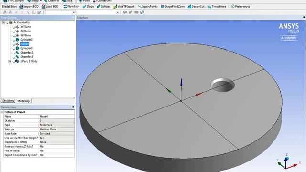This screenshot has height=172, width=306.
Task: Click the Academic label under ANSYS logo
Action: [x=289, y=38]
